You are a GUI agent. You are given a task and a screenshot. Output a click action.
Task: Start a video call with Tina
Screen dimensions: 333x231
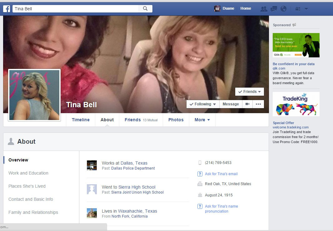pyautogui.click(x=247, y=104)
